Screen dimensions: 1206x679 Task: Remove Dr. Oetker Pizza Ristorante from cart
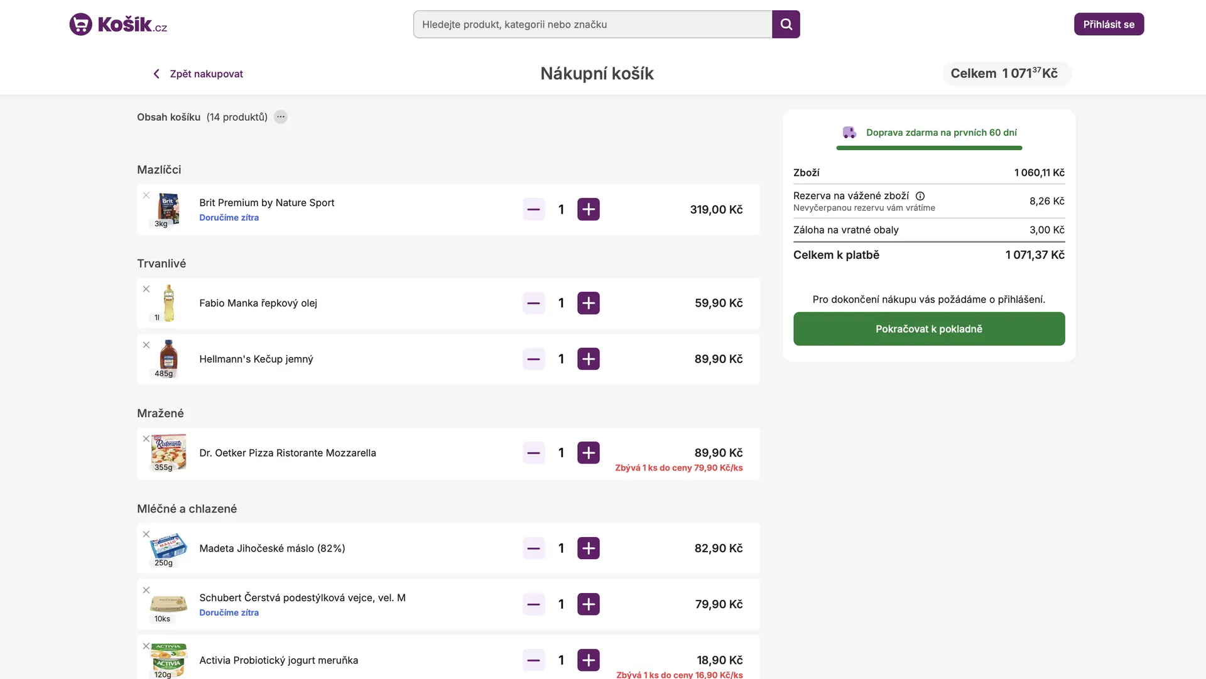coord(146,439)
